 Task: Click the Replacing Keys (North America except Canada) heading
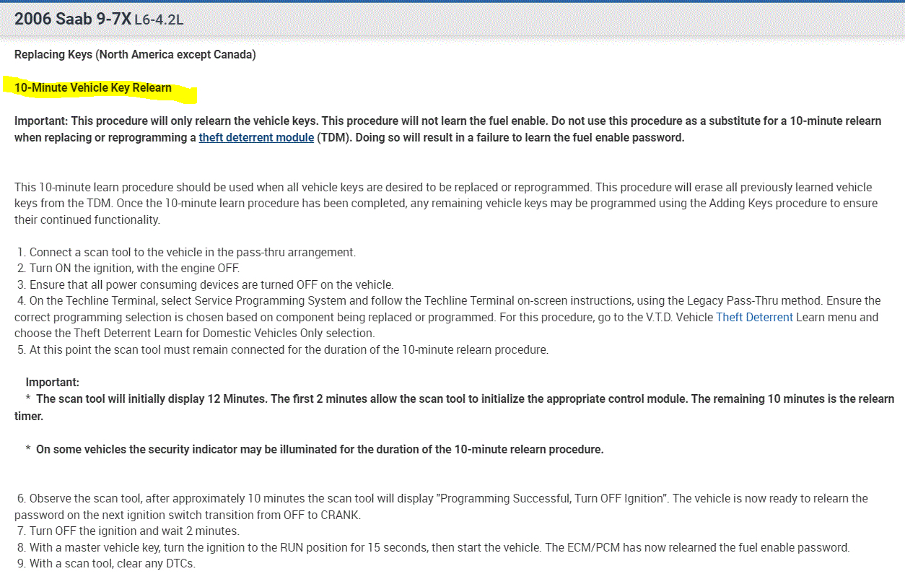click(135, 54)
